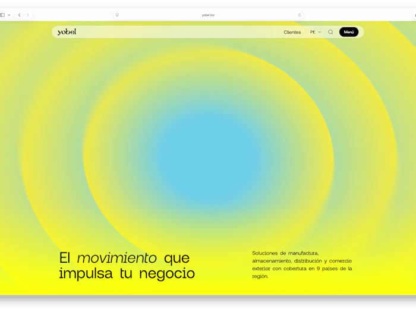
Task: Click the search magnifier icon
Action: tap(330, 32)
